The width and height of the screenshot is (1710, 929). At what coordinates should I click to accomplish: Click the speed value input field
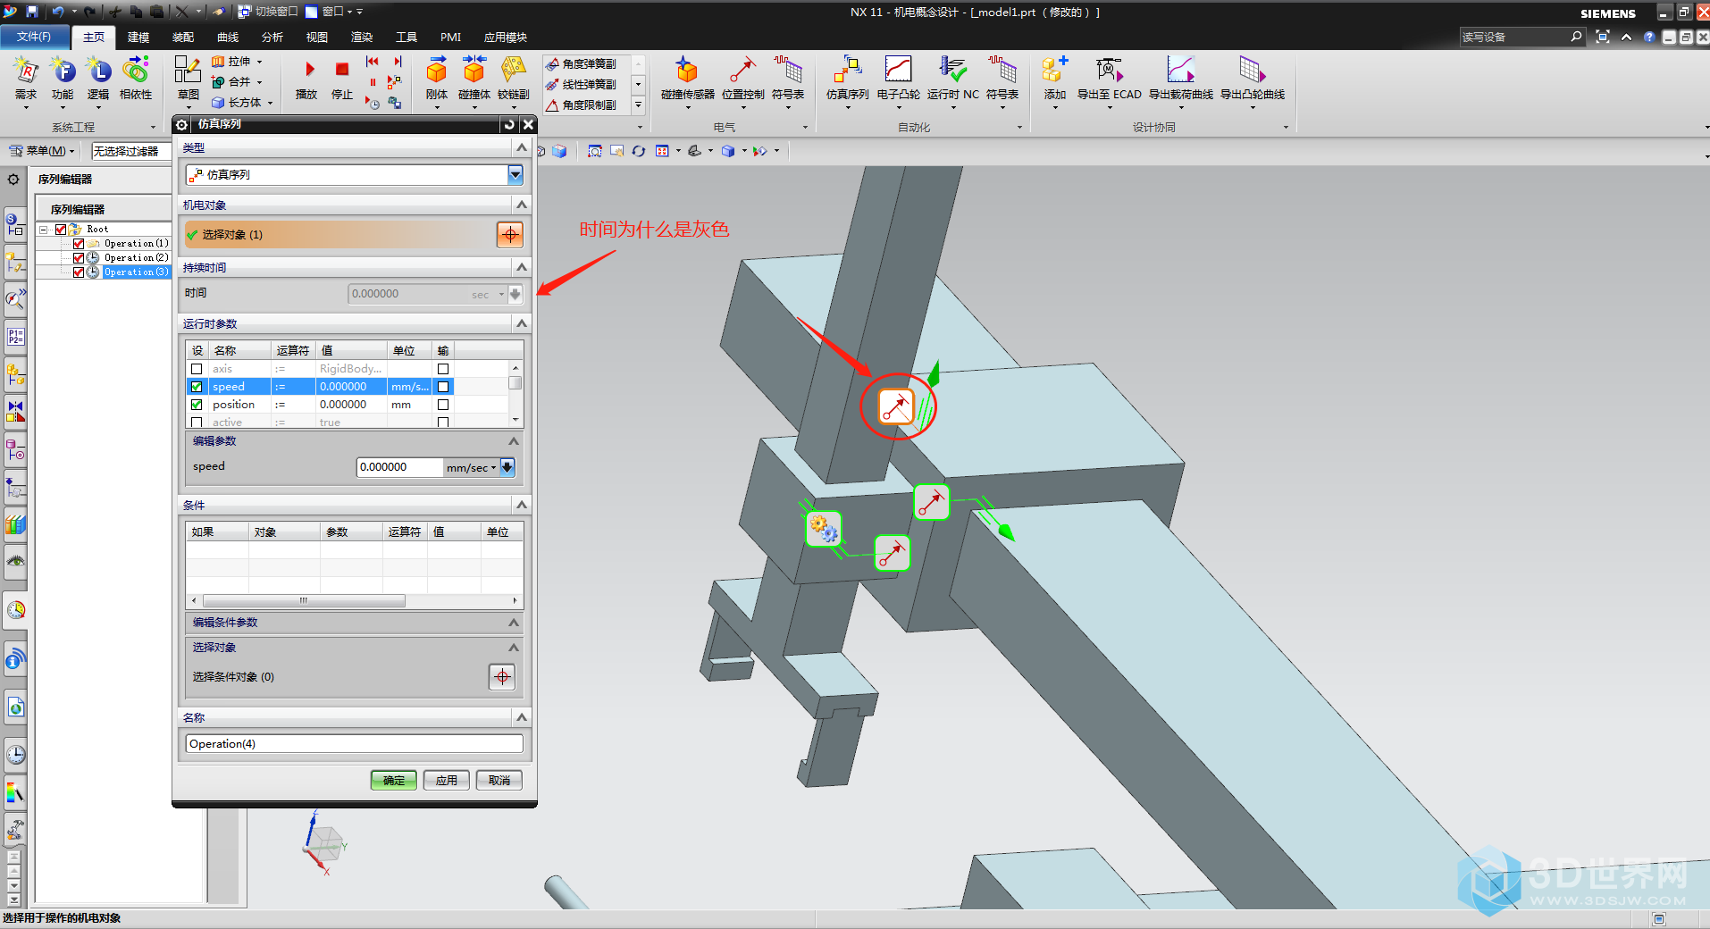tap(399, 467)
